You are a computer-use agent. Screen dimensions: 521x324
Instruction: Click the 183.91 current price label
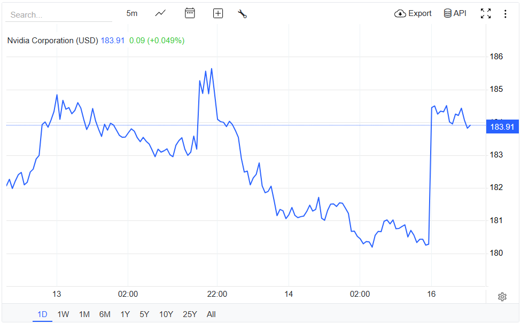click(x=502, y=127)
